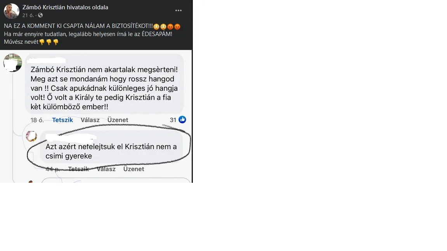Click the 44 p. reply timestamp
447x251 pixels.
pos(53,169)
